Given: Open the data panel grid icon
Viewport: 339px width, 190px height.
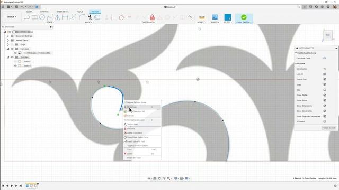Looking at the screenshot, I should click(3, 7).
